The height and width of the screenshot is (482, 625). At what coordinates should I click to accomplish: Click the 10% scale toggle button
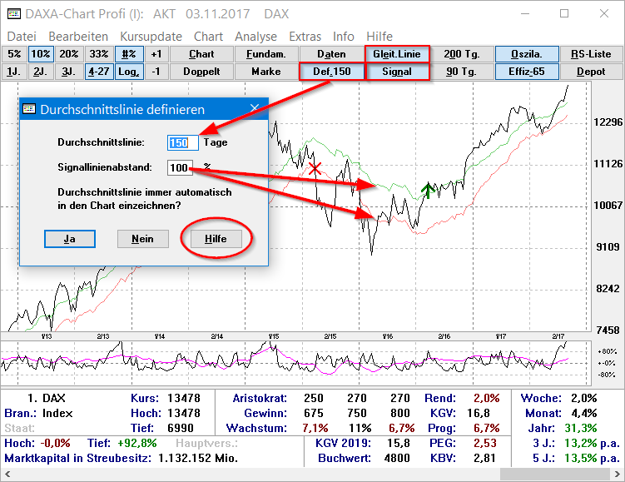pos(41,54)
